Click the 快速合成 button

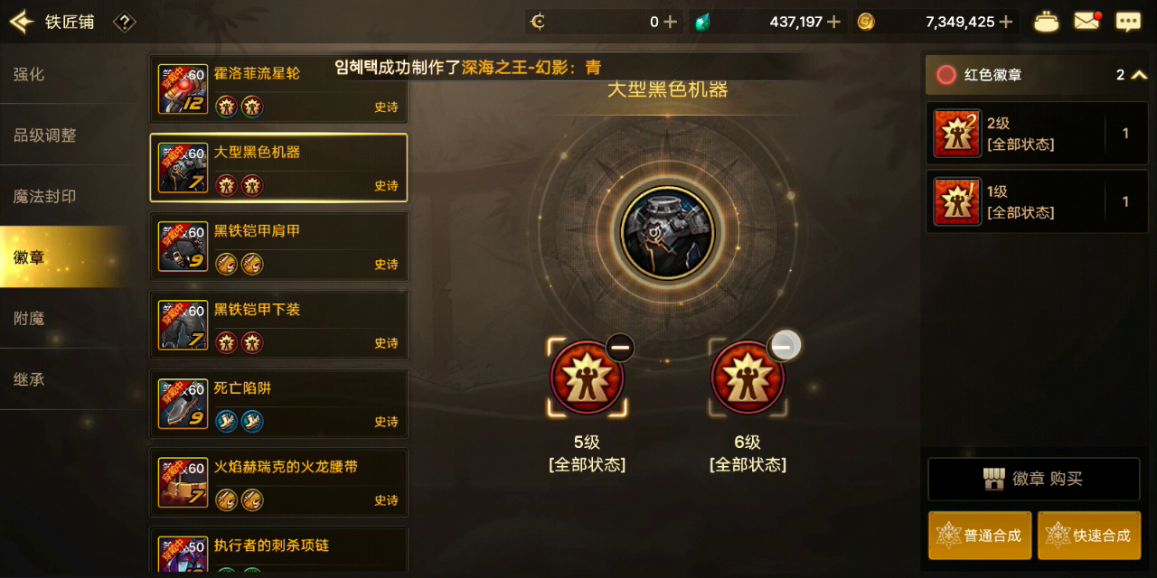pyautogui.click(x=1089, y=536)
